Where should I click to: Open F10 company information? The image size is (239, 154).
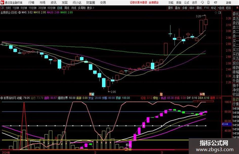click(206, 8)
